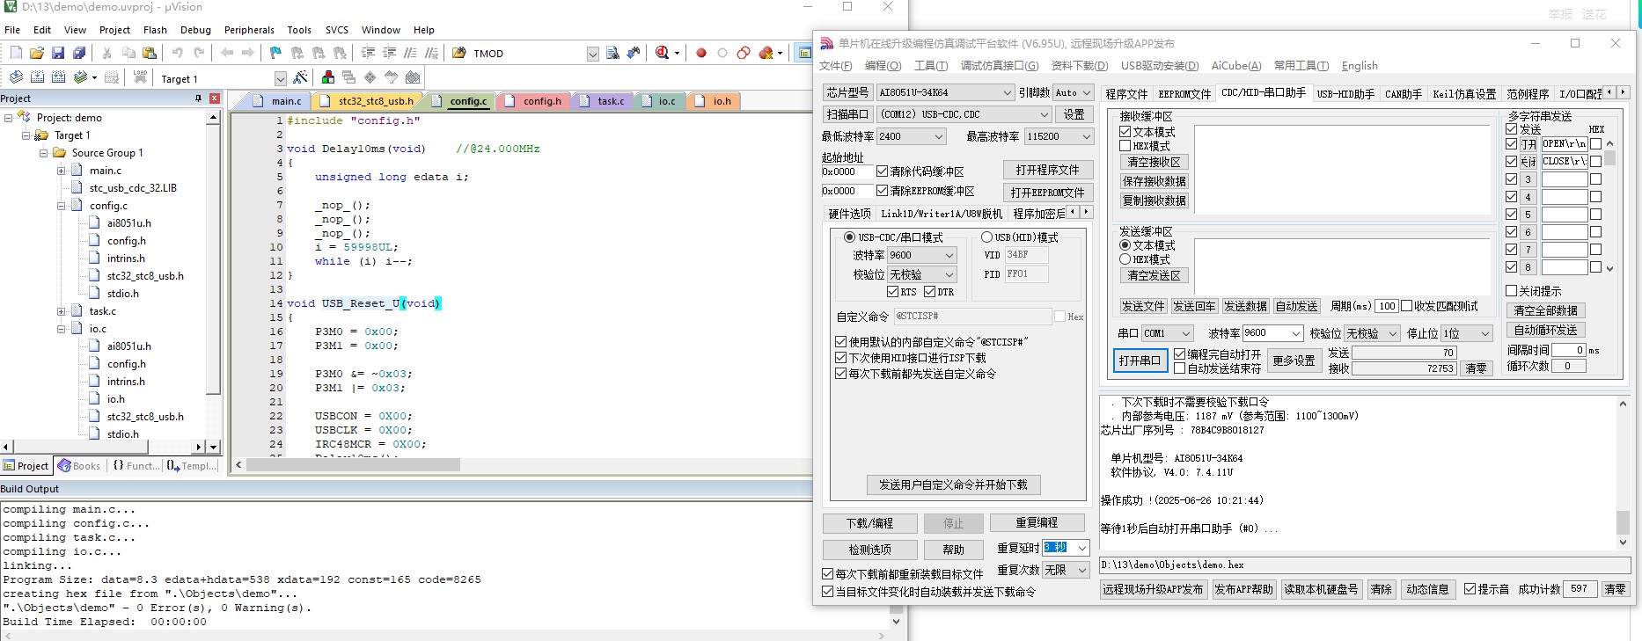Toggle 每次下载前都先发送自定义命令 checkbox
This screenshot has height=641, width=1642.
coord(840,374)
